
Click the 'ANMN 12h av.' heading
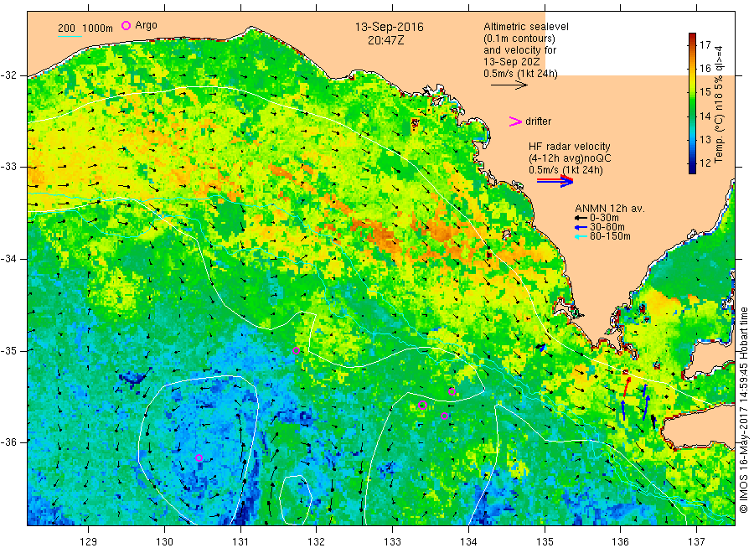(x=610, y=209)
